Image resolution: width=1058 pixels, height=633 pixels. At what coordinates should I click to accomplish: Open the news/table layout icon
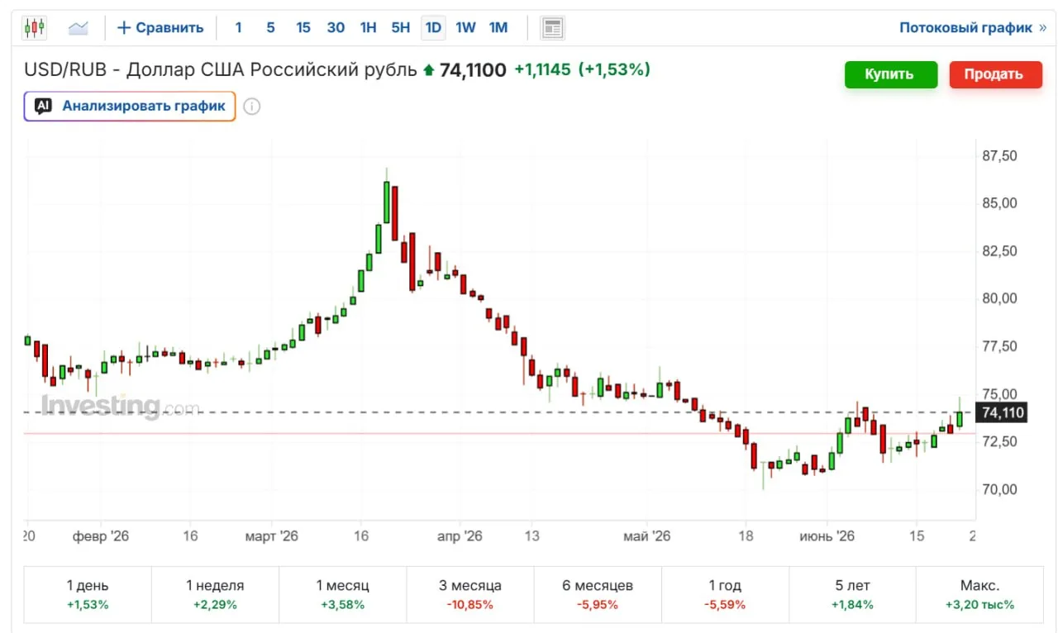552,28
